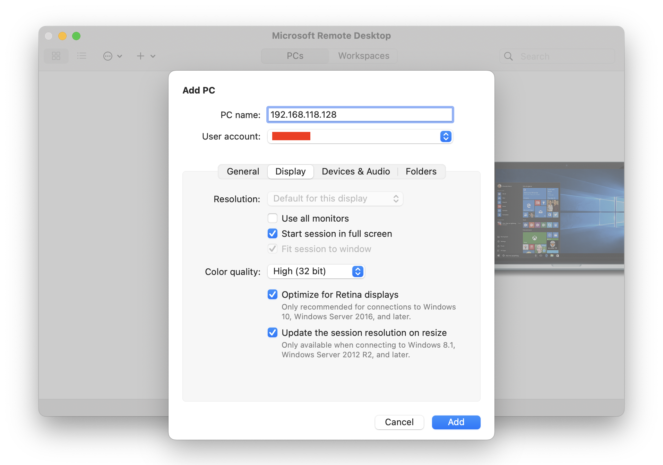Click the Add button
663x465 pixels.
click(456, 422)
